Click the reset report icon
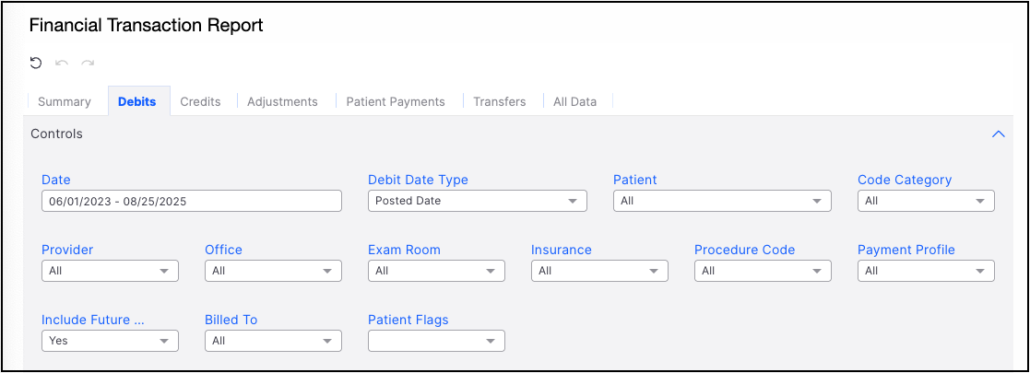This screenshot has width=1030, height=373. coord(36,63)
